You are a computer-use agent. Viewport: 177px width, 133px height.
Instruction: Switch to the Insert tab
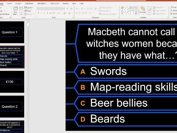click(x=9, y=4)
